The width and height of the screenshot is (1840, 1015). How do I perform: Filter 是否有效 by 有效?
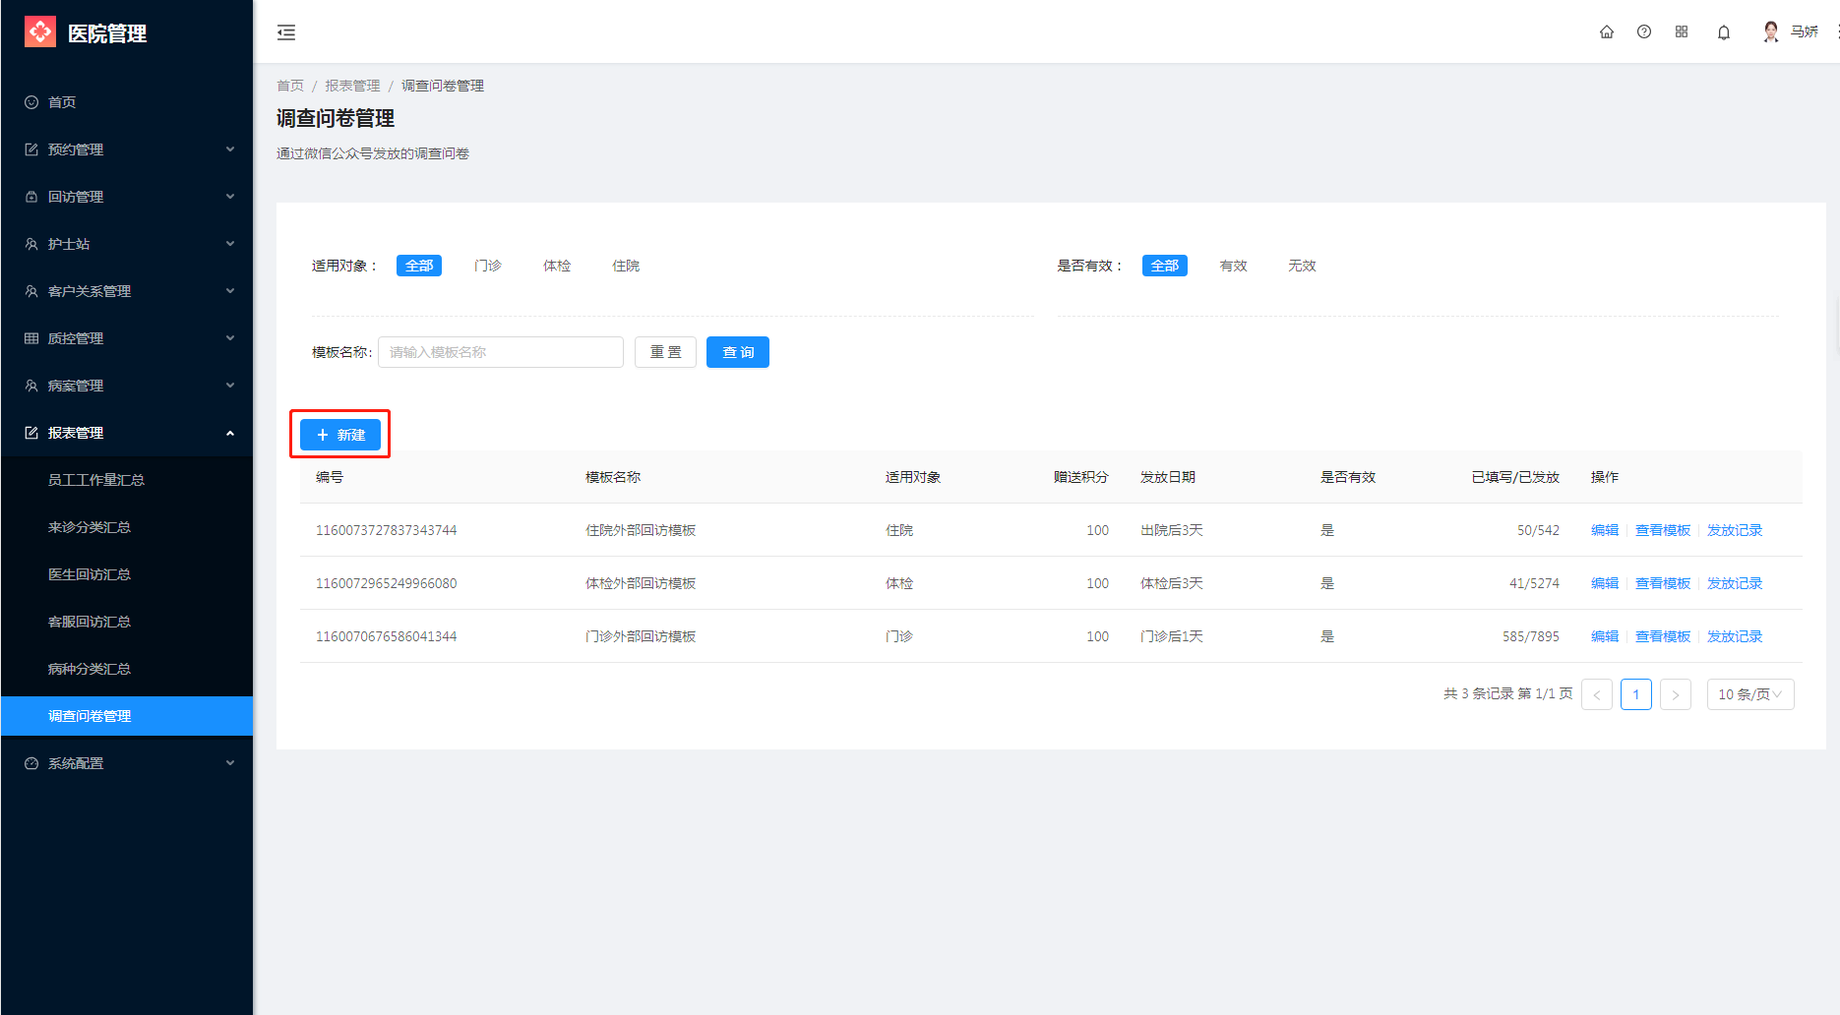point(1234,266)
